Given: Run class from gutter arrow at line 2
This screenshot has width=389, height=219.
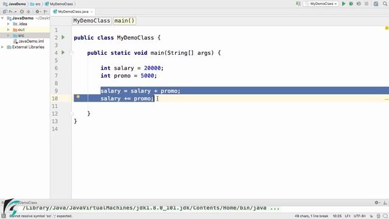Looking at the screenshot, I should click(63, 37).
